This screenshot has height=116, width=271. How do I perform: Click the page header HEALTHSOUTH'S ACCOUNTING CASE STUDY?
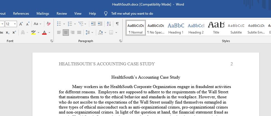[107, 64]
